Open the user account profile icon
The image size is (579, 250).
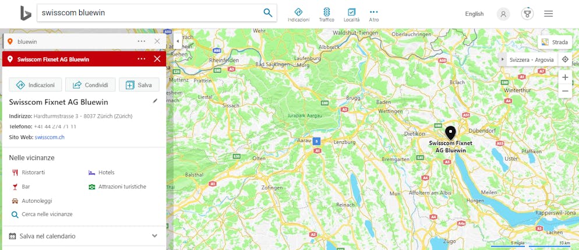click(x=503, y=14)
